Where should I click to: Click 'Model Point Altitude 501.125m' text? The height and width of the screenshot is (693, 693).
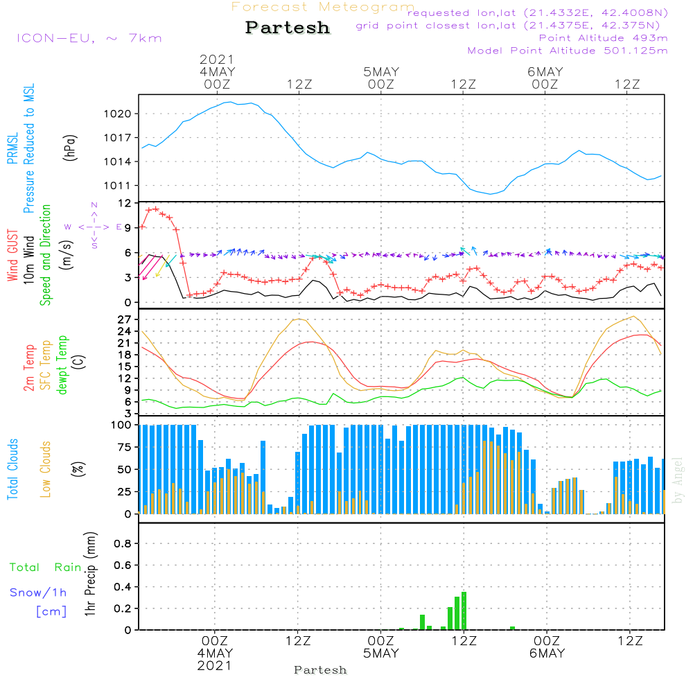pyautogui.click(x=568, y=51)
